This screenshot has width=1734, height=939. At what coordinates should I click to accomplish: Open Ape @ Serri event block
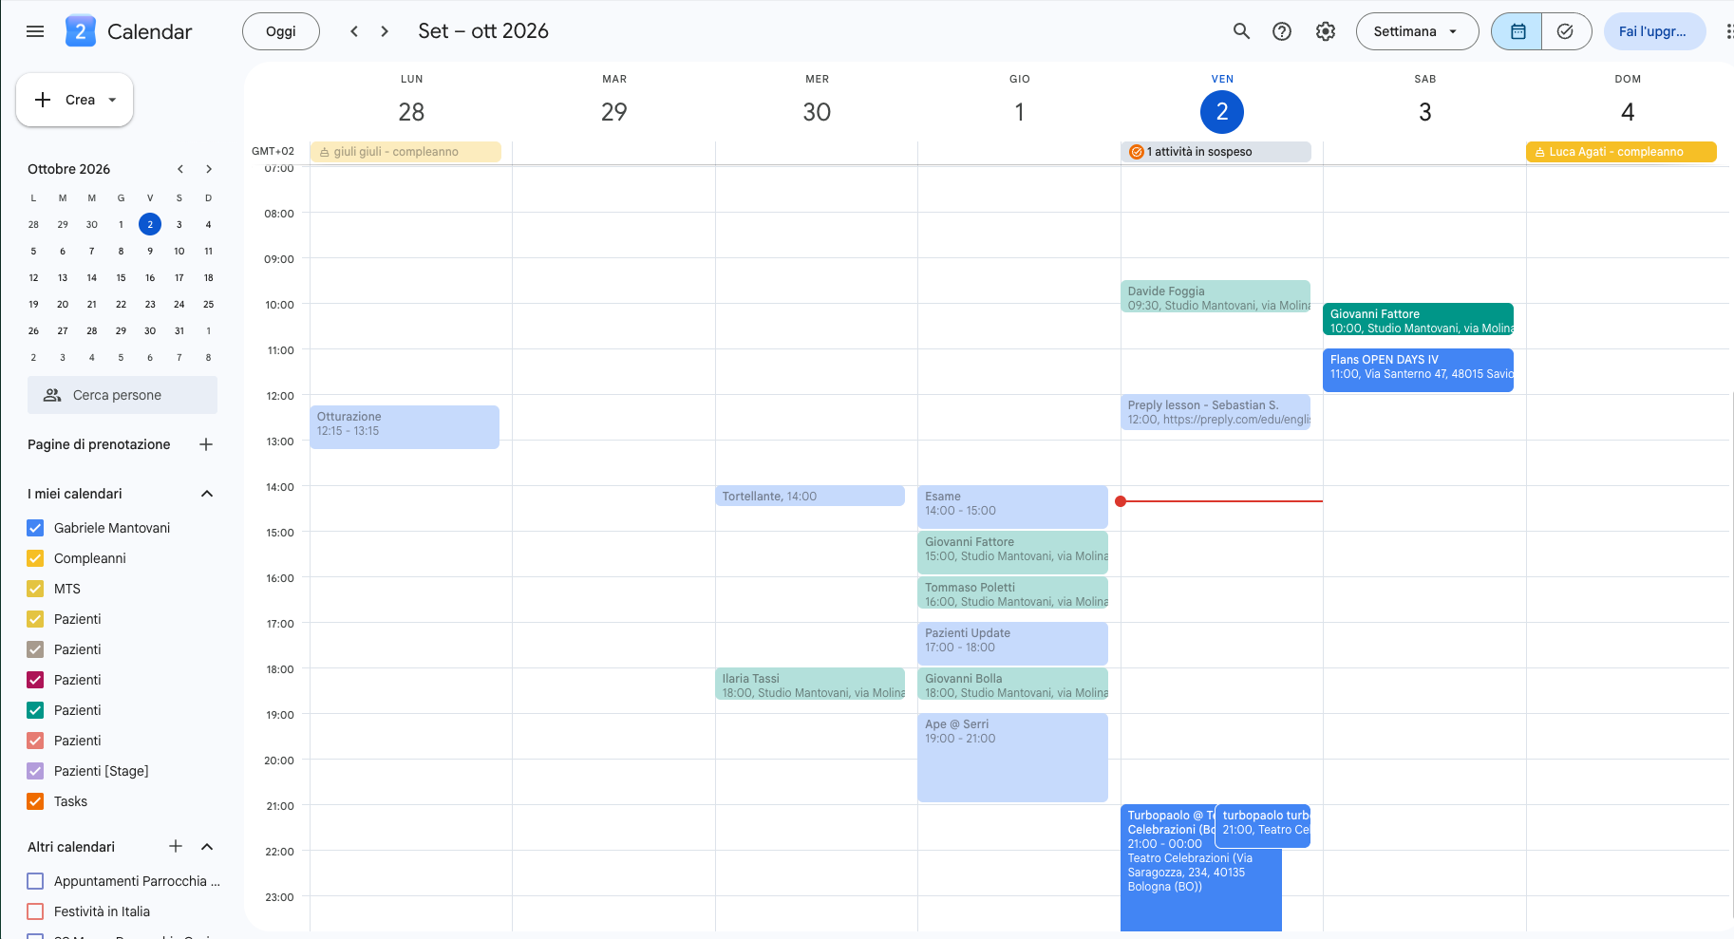coord(1012,758)
